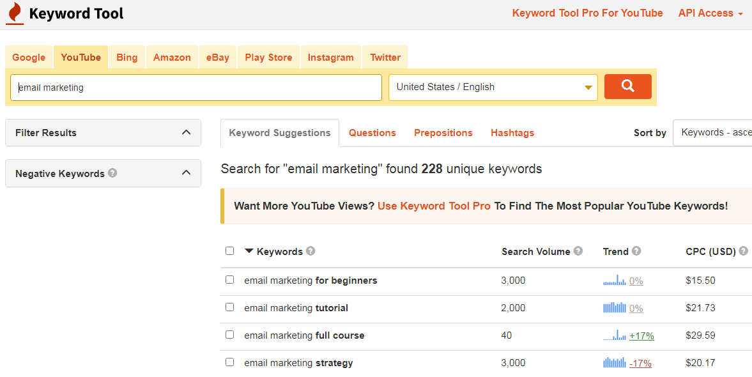752x377 pixels.
Task: Open the Questions tab
Action: point(372,132)
